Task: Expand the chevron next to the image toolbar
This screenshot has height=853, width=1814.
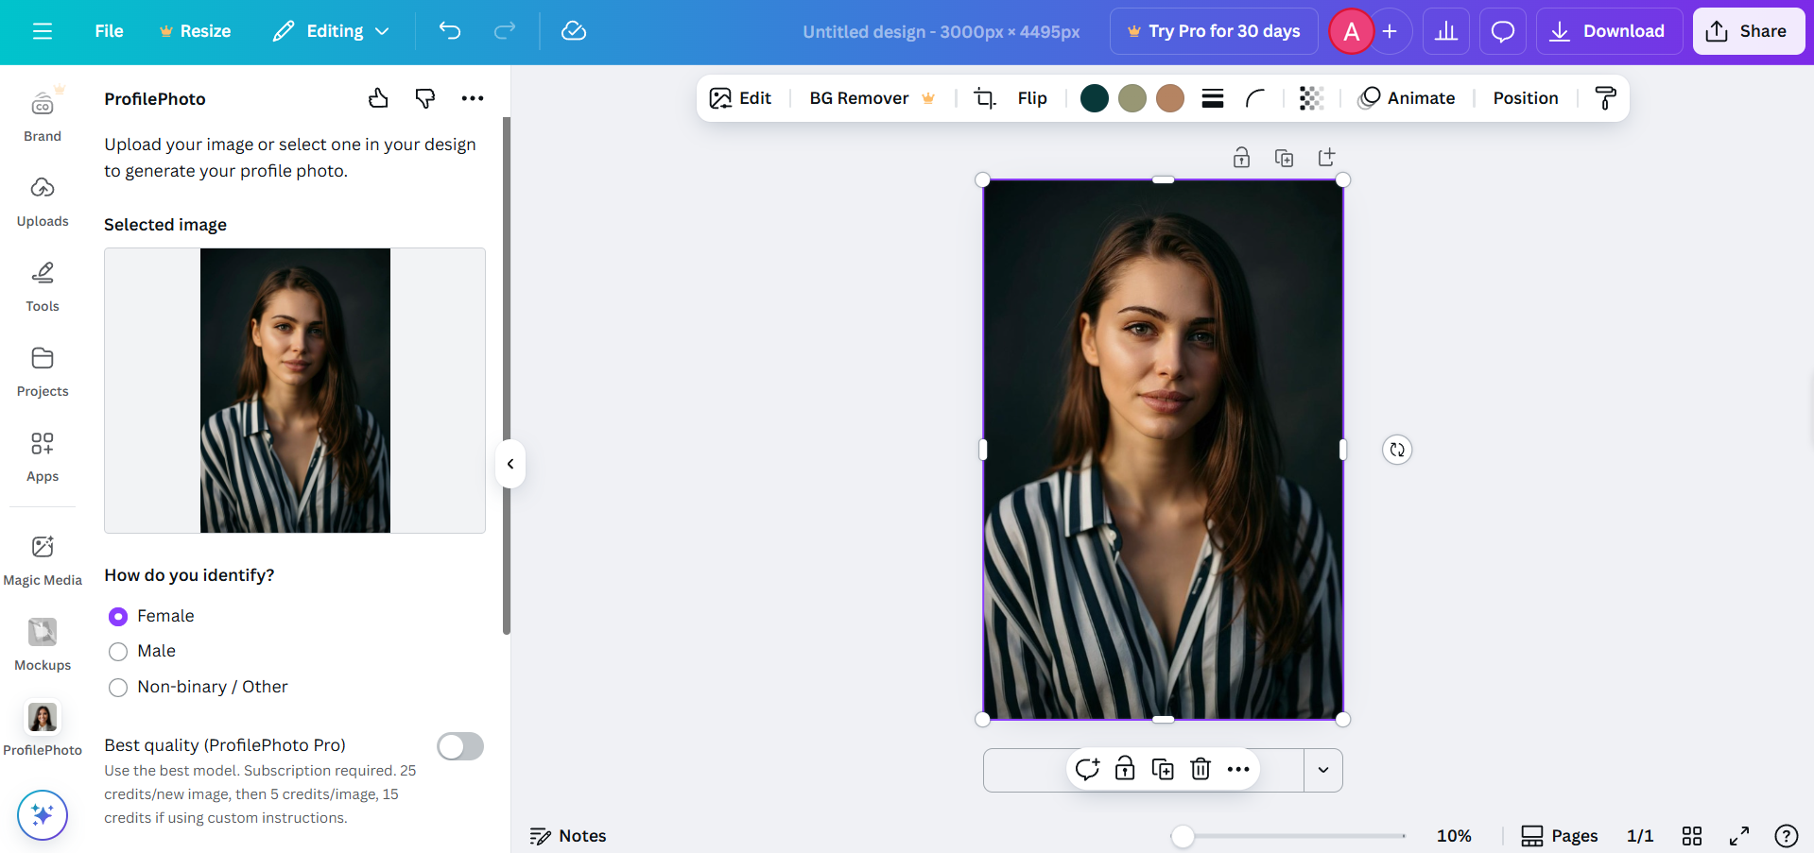Action: tap(1323, 770)
